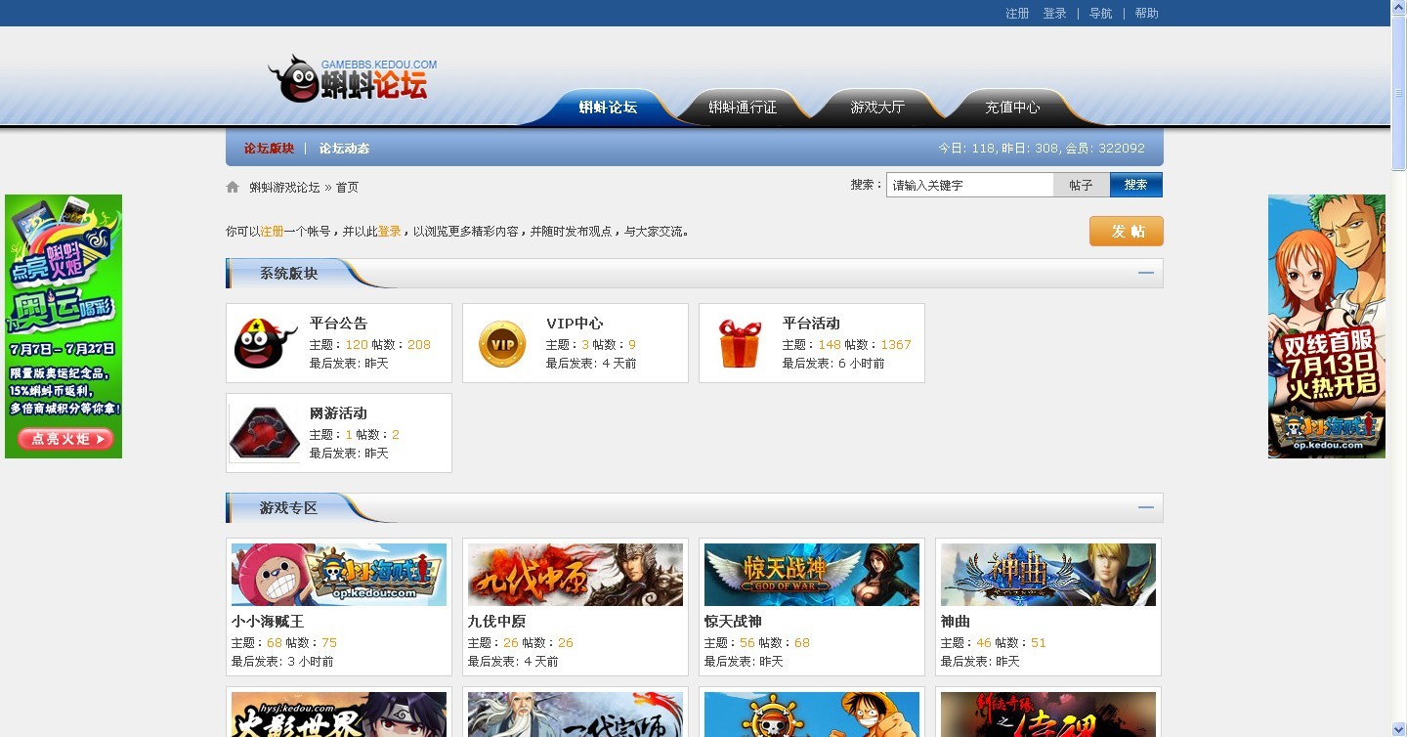Open the Olympic lottery ad banner
Screen dimensions: 1407x737
[64, 326]
